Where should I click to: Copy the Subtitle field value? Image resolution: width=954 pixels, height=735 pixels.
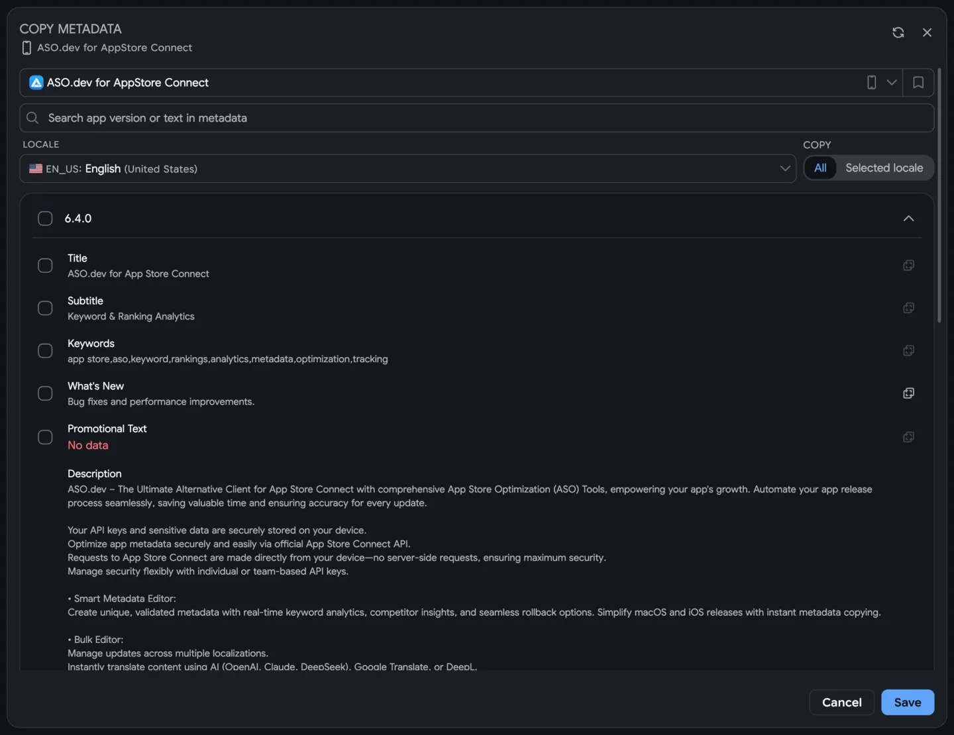coord(908,308)
